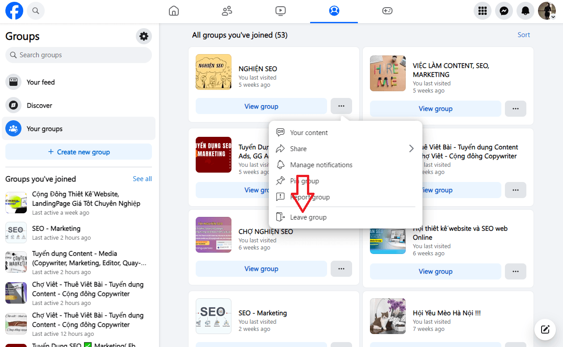The height and width of the screenshot is (347, 563).
Task: Open the NGHIỆN SEO group thumbnail
Action: coord(214,72)
